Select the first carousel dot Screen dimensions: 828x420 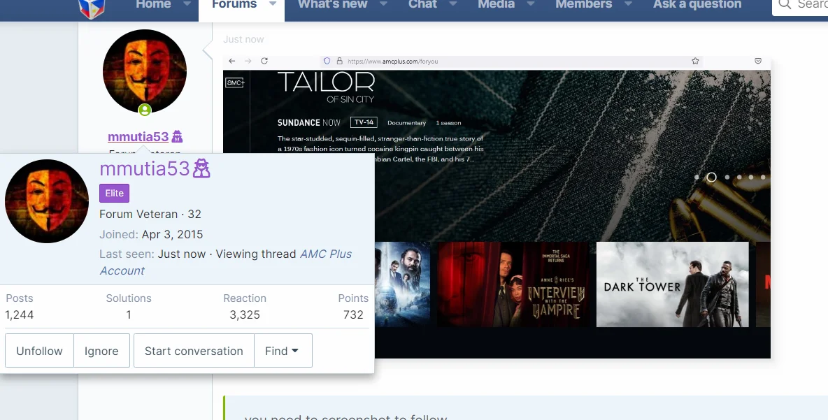pos(697,178)
